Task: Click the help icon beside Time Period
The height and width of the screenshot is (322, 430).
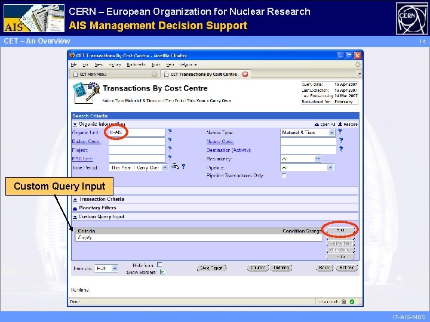Action: pyautogui.click(x=183, y=166)
